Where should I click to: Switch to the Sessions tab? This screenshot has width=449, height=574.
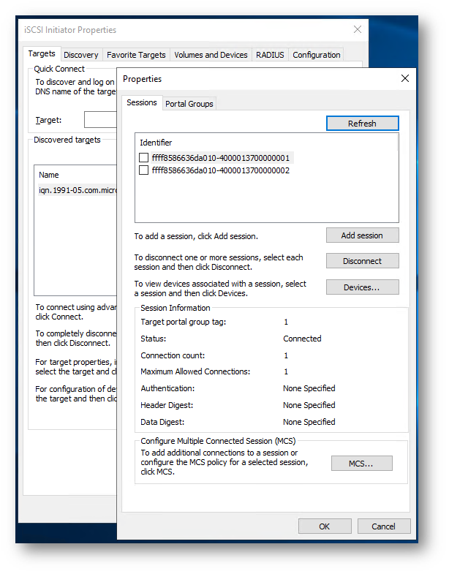[x=142, y=102]
